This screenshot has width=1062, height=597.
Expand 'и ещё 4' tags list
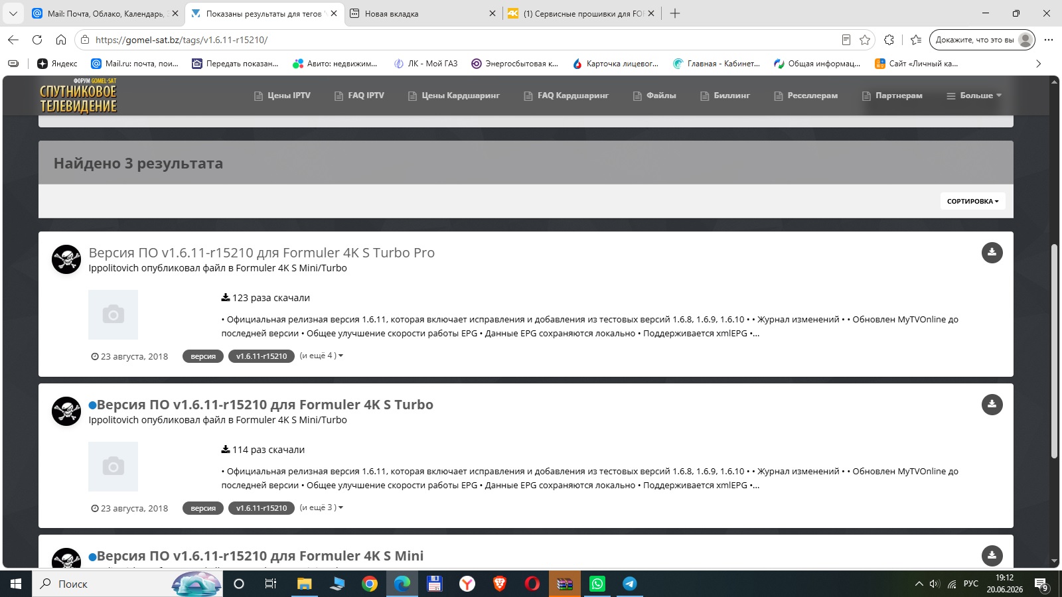click(x=321, y=356)
